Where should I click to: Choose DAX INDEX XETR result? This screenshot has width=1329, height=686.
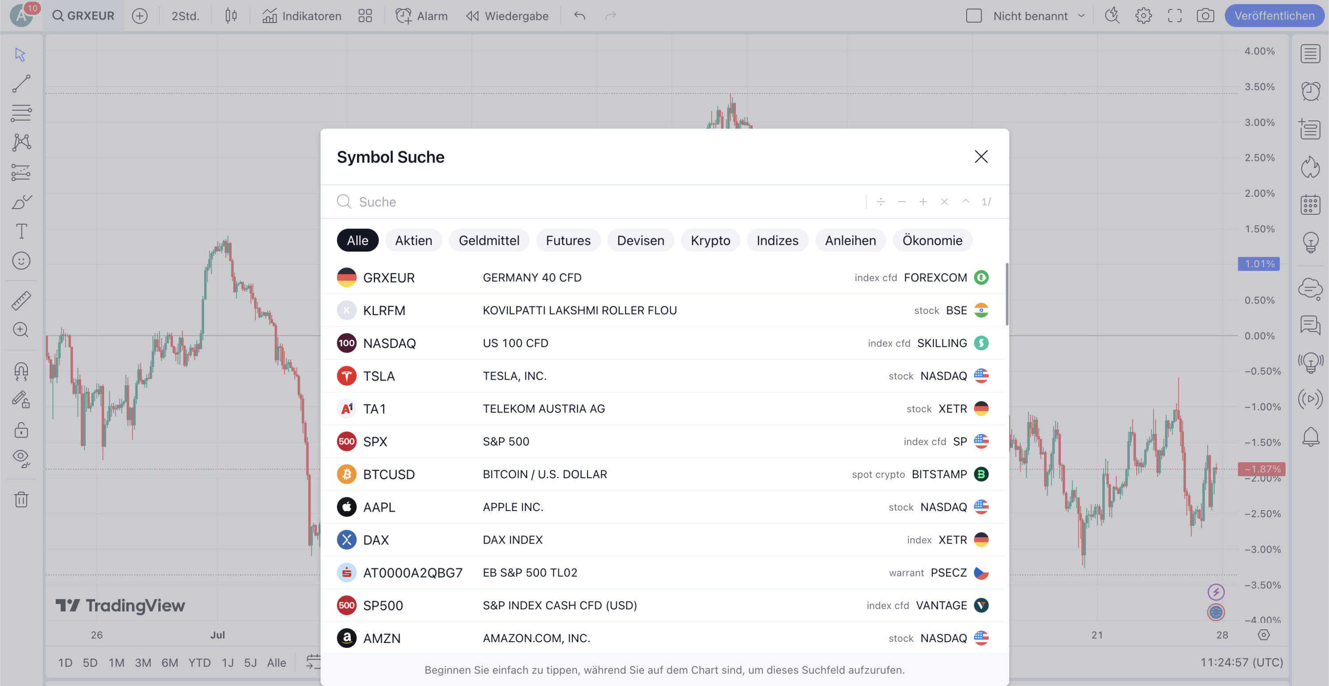point(662,539)
